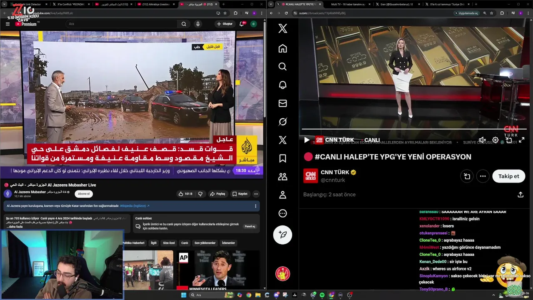The height and width of the screenshot is (300, 533).
Task: Open CNN TÜRK broadcast settings gear
Action: (x=496, y=140)
